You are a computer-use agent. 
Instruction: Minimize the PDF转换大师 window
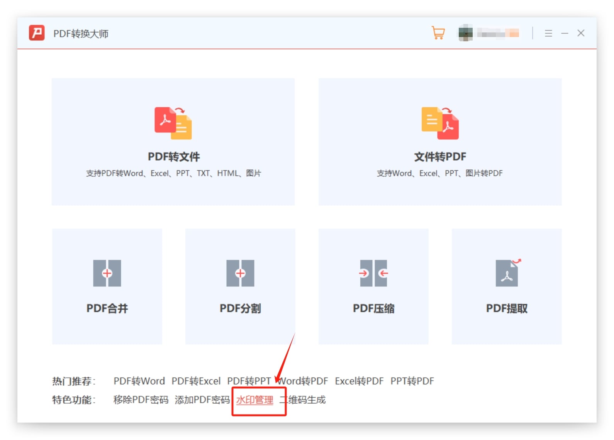[x=565, y=33]
